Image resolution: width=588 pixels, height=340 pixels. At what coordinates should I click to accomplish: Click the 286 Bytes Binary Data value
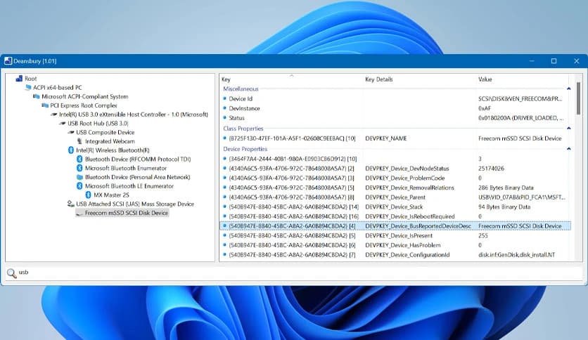(506, 188)
